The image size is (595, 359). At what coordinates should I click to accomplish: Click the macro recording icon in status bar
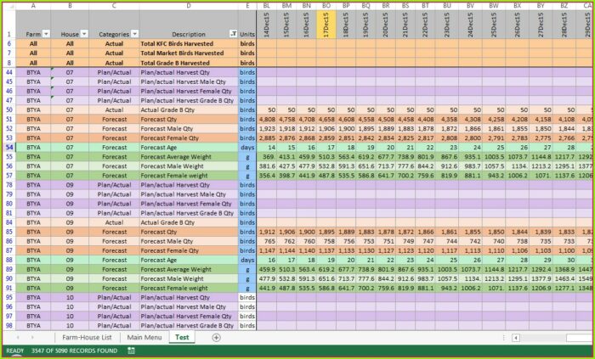tap(131, 351)
